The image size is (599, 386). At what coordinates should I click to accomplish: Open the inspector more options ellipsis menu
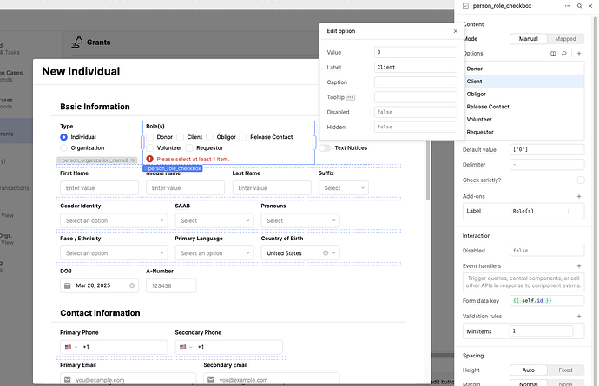[x=568, y=6]
